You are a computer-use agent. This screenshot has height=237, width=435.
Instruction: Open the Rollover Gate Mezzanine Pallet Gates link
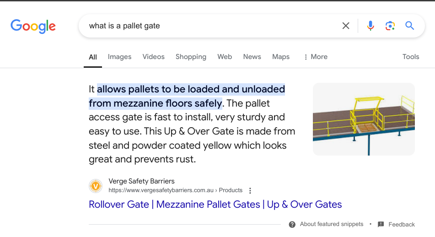pos(215,204)
